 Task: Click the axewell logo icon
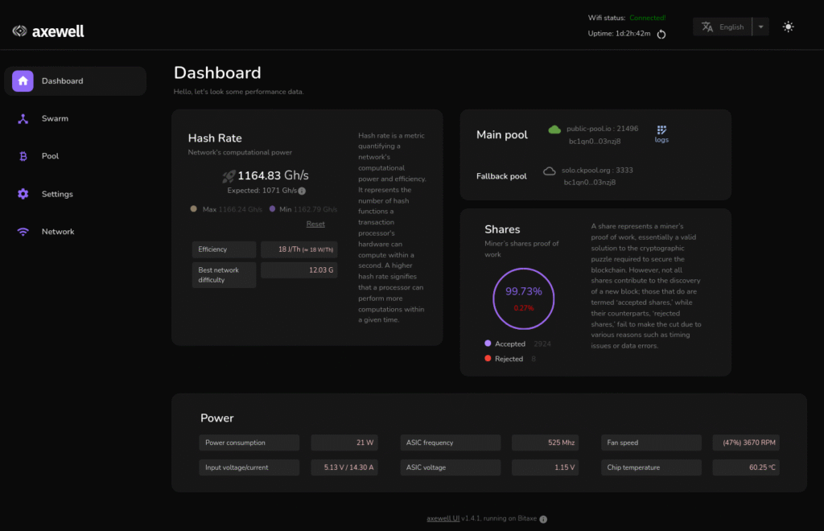(20, 31)
